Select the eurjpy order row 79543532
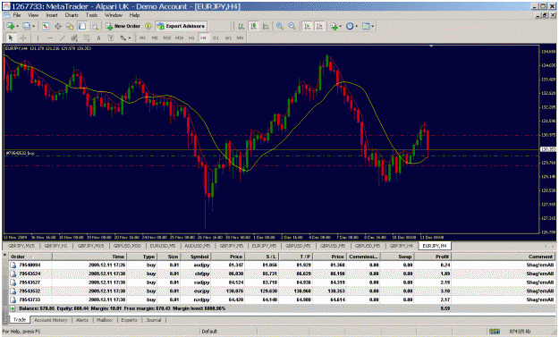 282,291
